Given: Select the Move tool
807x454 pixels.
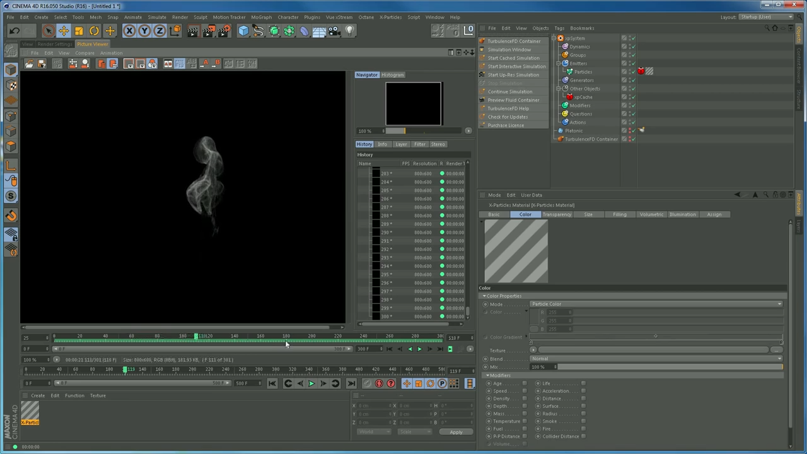Looking at the screenshot, I should pyautogui.click(x=64, y=31).
